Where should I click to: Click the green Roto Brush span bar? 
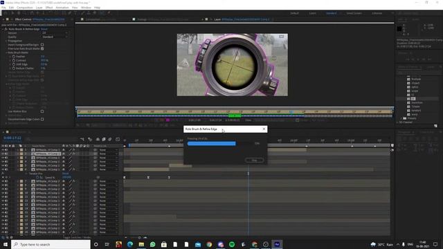235,116
